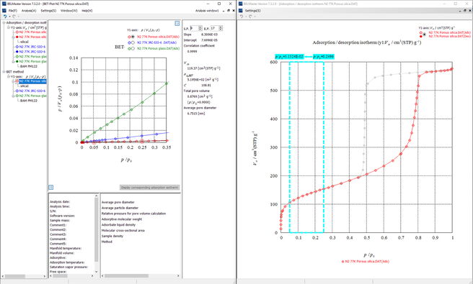Click Display corresponding adsorption isotherm button
Image resolution: width=473 pixels, height=284 pixels.
click(x=150, y=188)
